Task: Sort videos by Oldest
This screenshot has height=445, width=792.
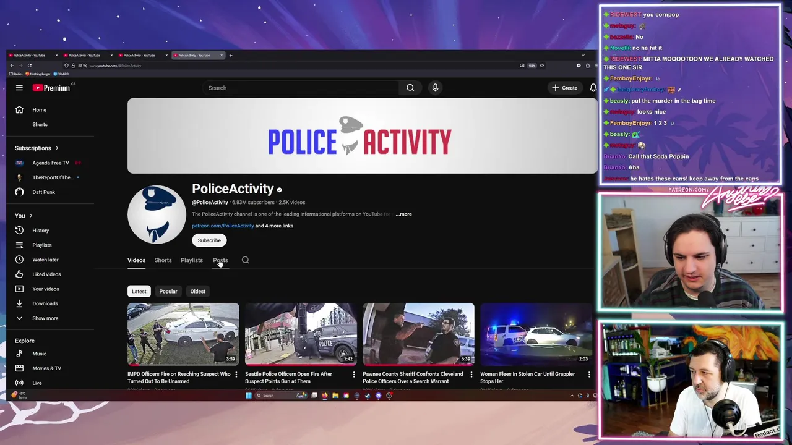Action: [198, 292]
